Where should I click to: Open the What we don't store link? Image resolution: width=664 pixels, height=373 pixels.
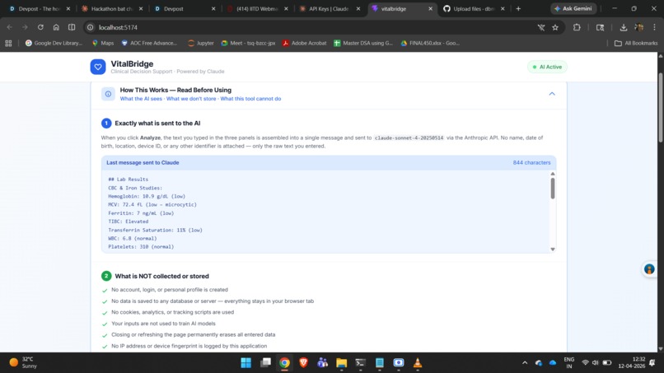(191, 99)
